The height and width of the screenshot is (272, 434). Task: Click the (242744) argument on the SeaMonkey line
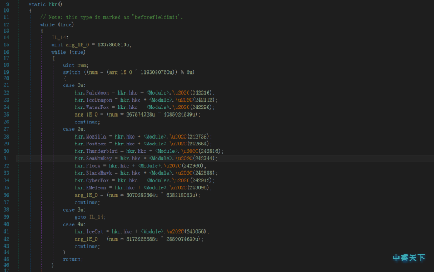(204, 159)
